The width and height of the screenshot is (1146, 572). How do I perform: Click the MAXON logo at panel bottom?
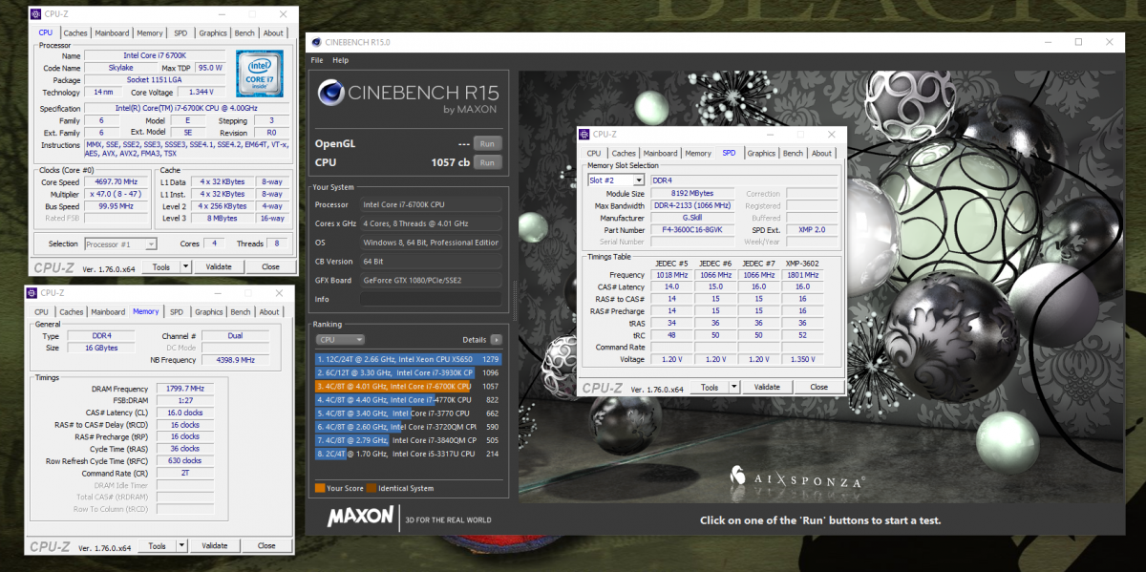(x=360, y=518)
